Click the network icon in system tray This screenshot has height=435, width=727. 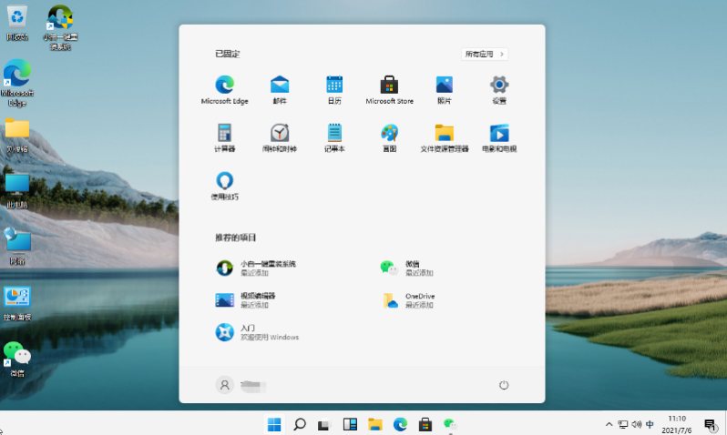point(623,424)
